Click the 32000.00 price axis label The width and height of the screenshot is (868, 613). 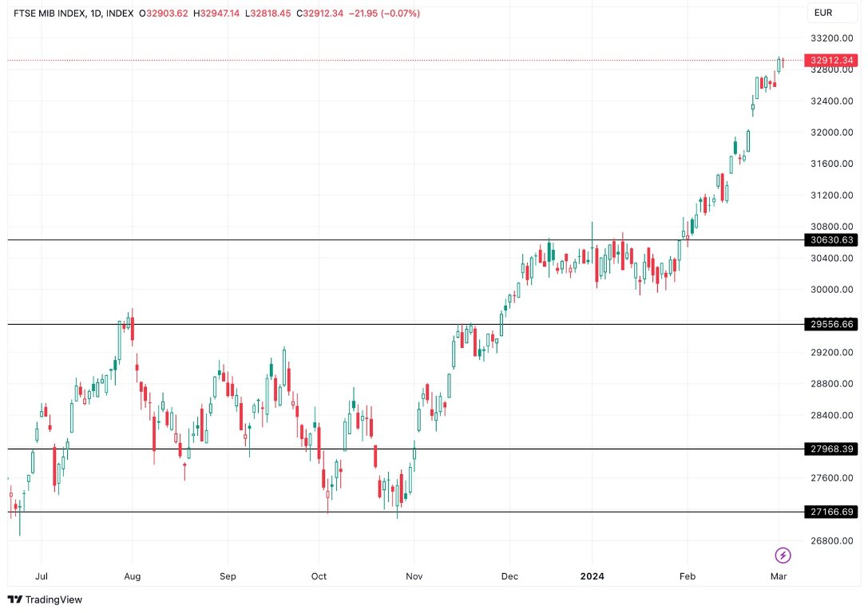(831, 132)
